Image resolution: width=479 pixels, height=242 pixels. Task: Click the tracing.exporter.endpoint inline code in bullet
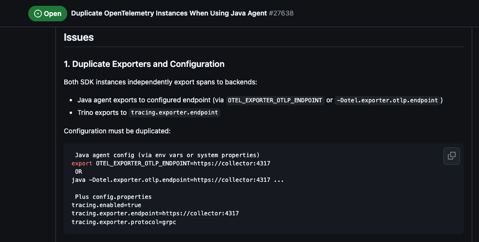(174, 113)
